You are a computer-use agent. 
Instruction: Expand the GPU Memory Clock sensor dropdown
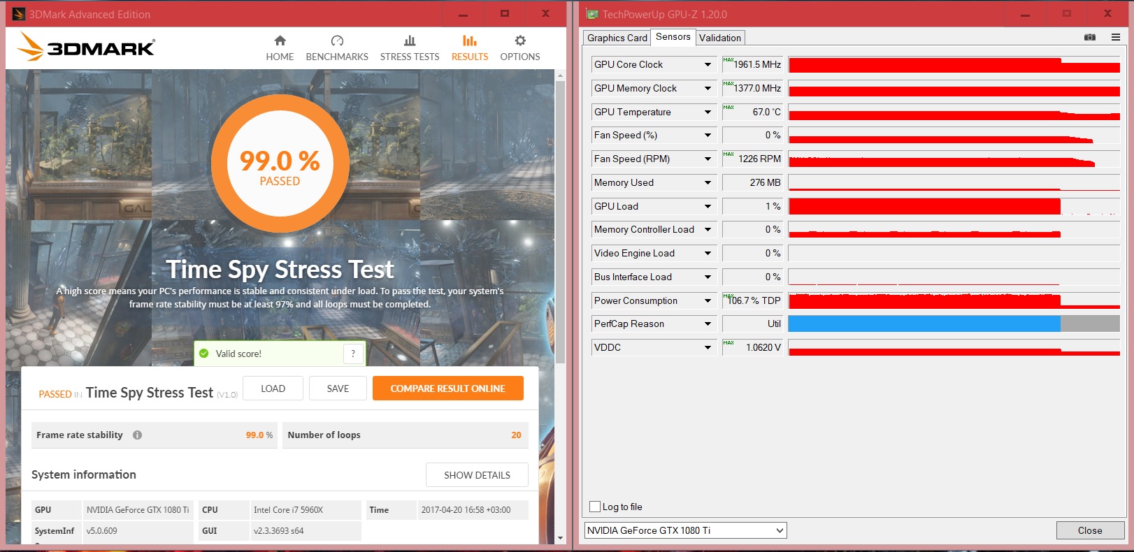(x=708, y=88)
